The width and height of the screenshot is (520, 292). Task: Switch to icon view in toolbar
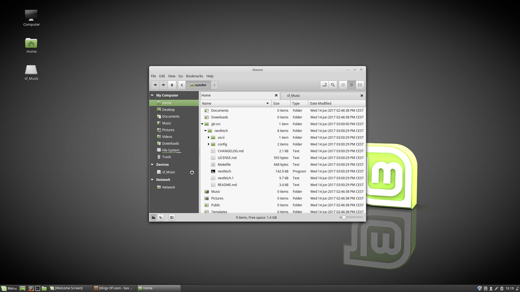point(343,85)
